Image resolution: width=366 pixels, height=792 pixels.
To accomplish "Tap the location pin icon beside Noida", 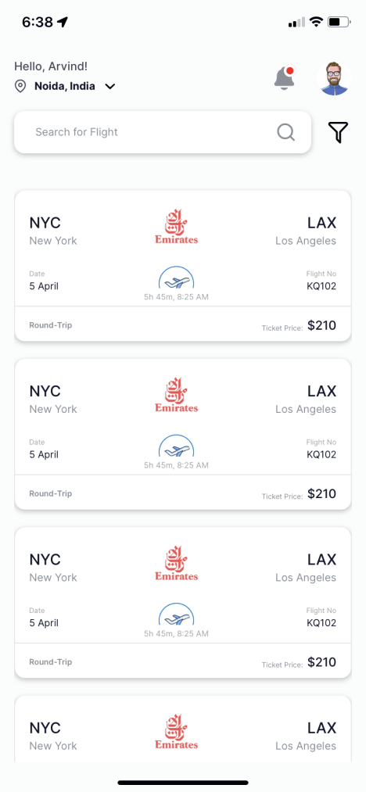I will pos(20,86).
